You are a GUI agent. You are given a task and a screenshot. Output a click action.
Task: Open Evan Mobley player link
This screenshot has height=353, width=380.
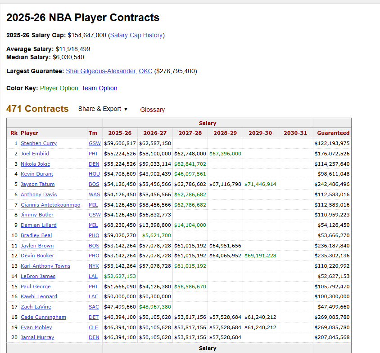(36, 327)
